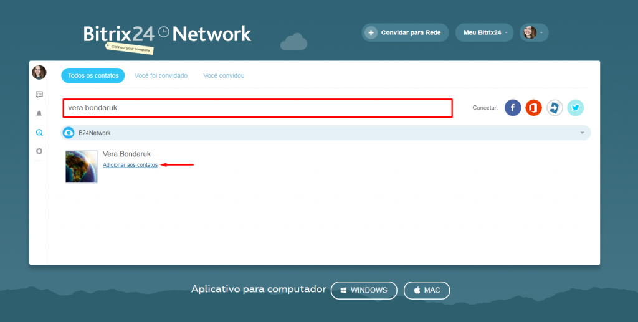Select the Todos os contatos tab
638x322 pixels.
tap(93, 75)
